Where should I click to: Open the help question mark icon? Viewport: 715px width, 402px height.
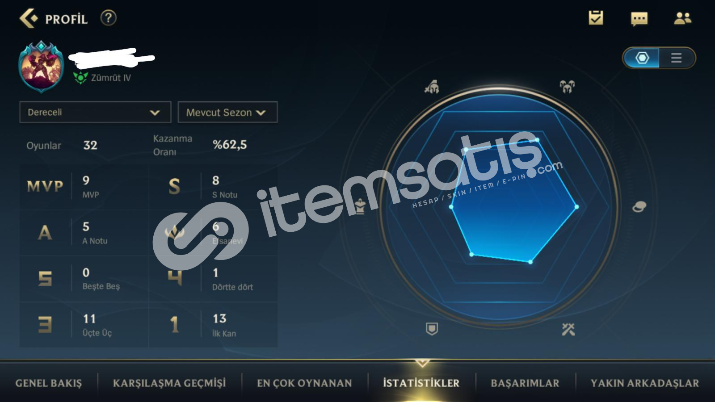click(x=108, y=18)
